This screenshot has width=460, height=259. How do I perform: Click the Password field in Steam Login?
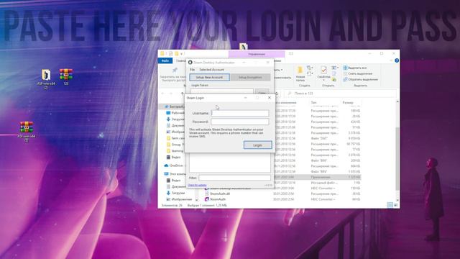239,122
